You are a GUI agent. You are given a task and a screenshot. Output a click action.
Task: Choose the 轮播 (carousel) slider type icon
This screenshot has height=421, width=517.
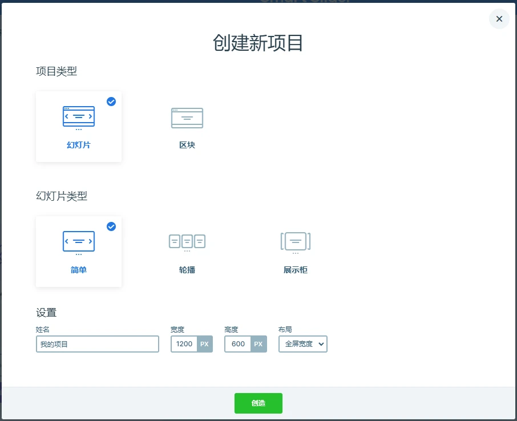tap(187, 241)
